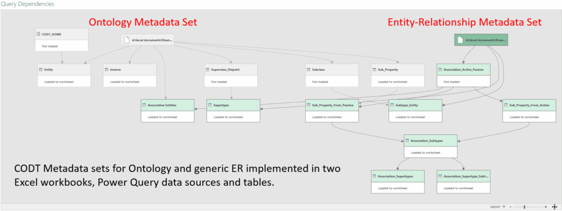The image size is (562, 211).
Task: Select the Sub_Property_From_Passive node title
Action: pos(333,105)
